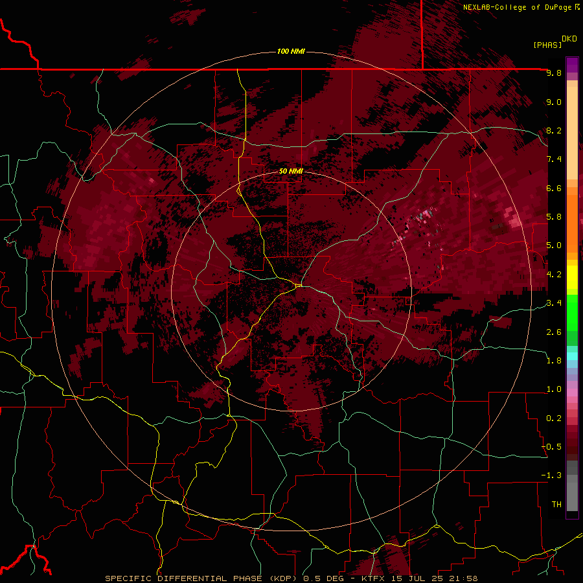Pick the bright green segment of the color bar

(x=572, y=313)
